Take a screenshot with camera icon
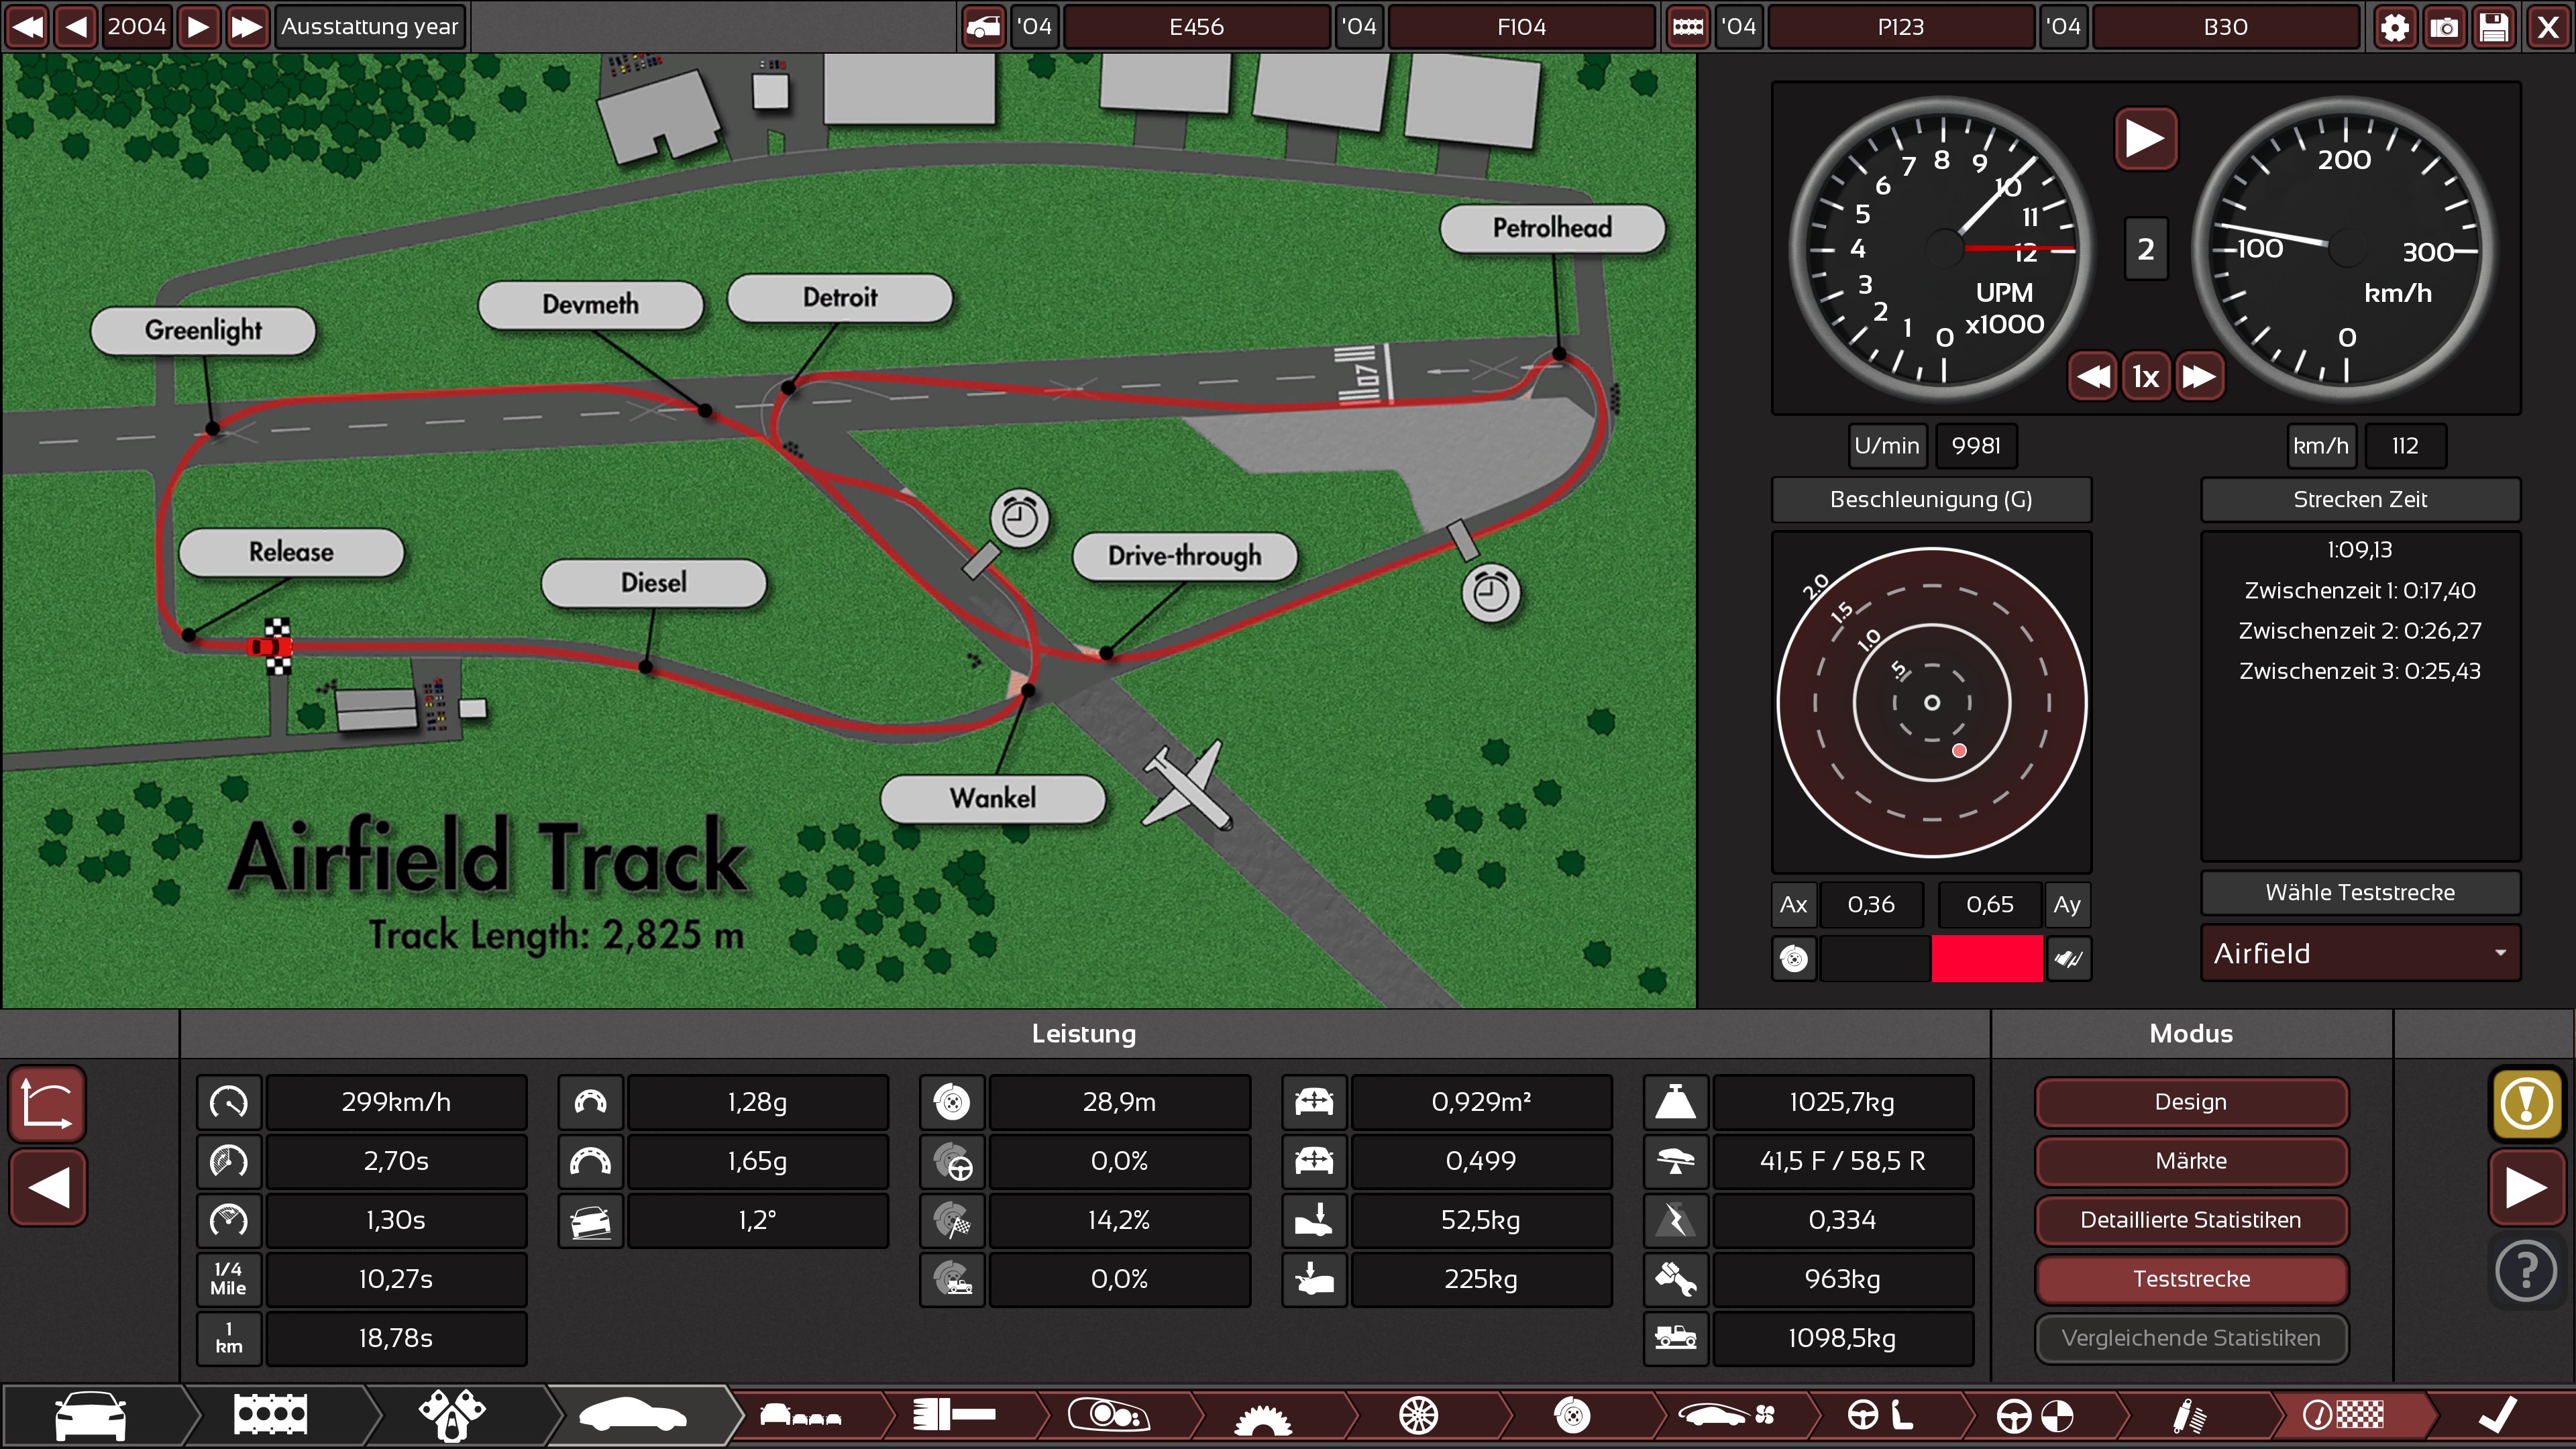 click(x=2444, y=27)
